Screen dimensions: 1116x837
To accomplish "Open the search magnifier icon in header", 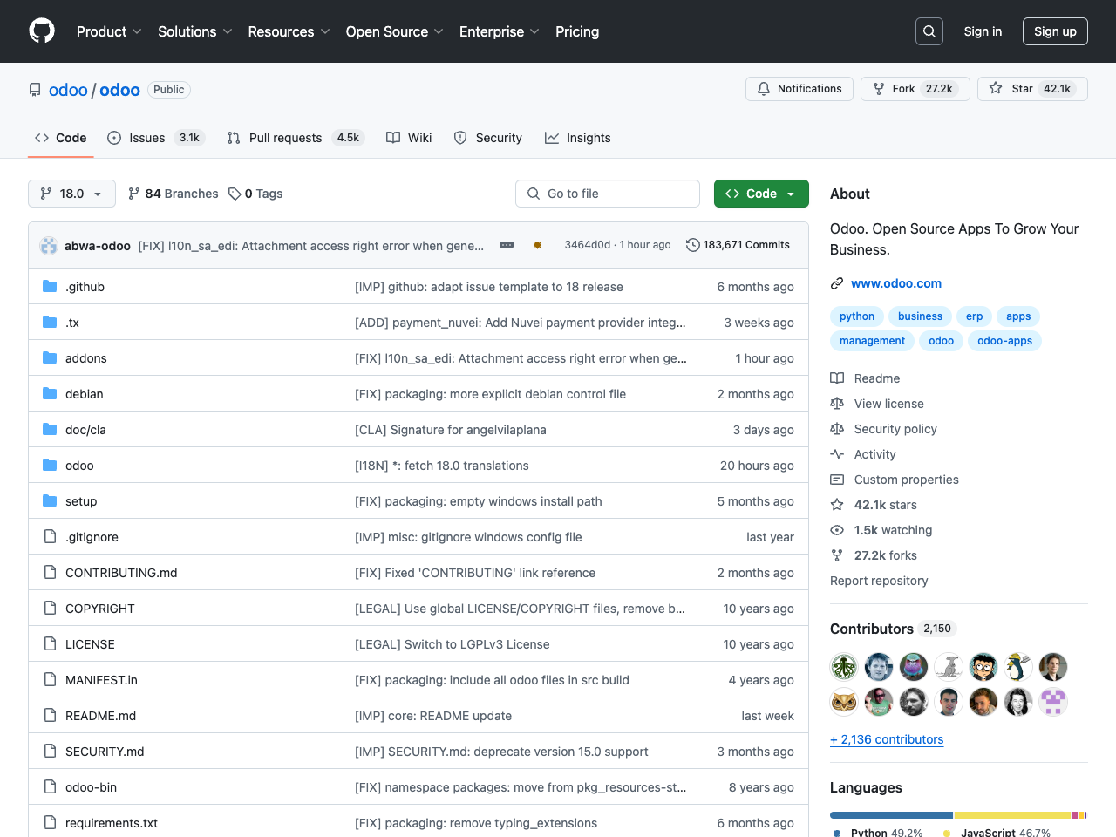I will click(929, 31).
